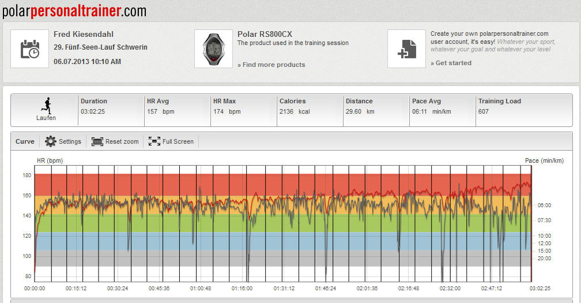Click the Training Load column heading
The image size is (581, 303).
(500, 101)
